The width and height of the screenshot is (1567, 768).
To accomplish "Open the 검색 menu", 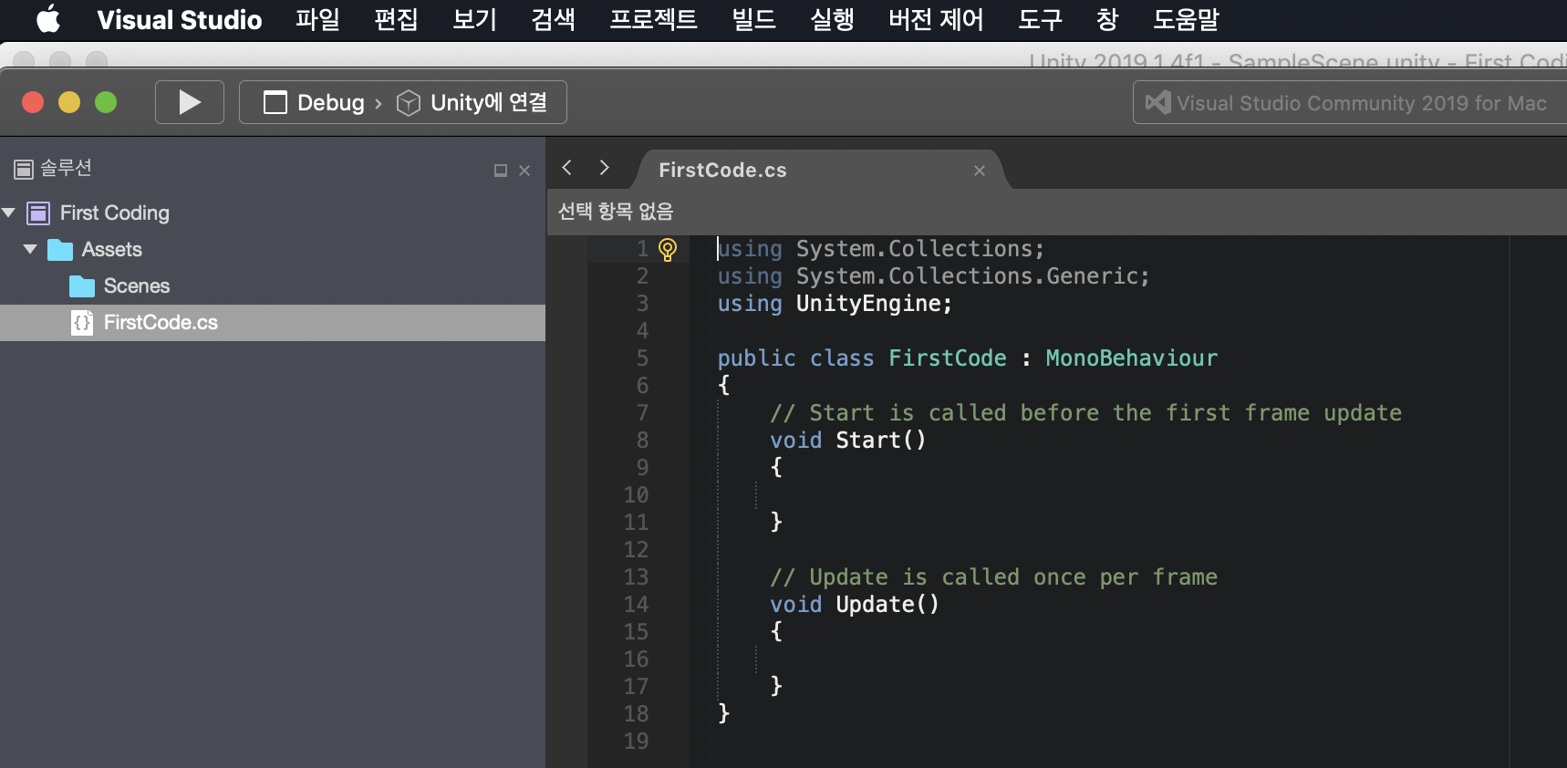I will (554, 19).
